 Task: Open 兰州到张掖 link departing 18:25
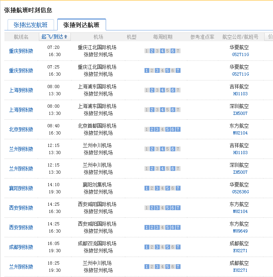(21, 267)
